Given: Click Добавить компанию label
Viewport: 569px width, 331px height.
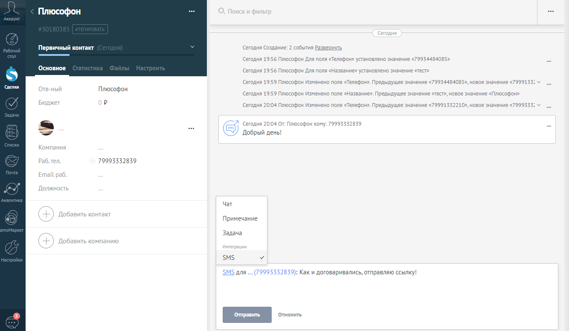Looking at the screenshot, I should point(88,241).
